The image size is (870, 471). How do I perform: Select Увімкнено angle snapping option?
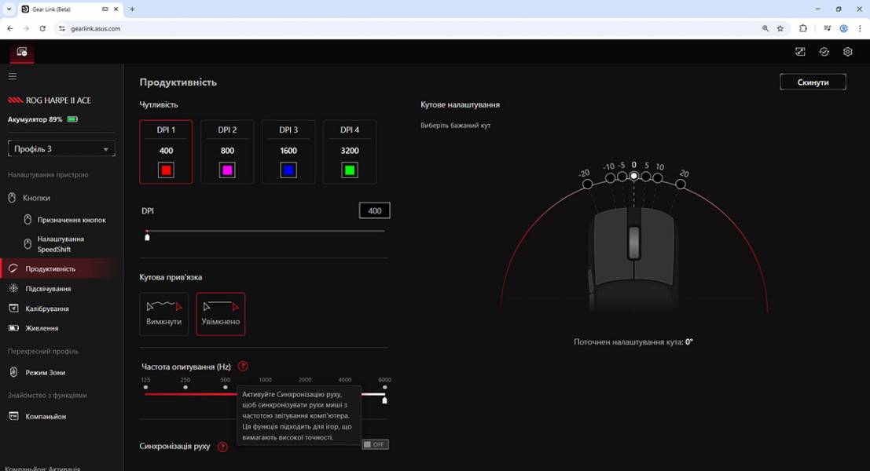(221, 313)
